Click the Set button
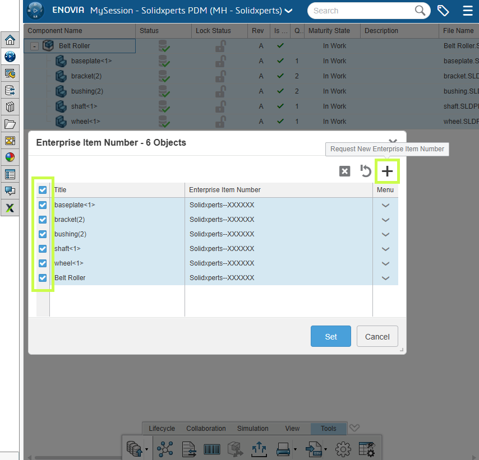The width and height of the screenshot is (479, 460). click(331, 337)
